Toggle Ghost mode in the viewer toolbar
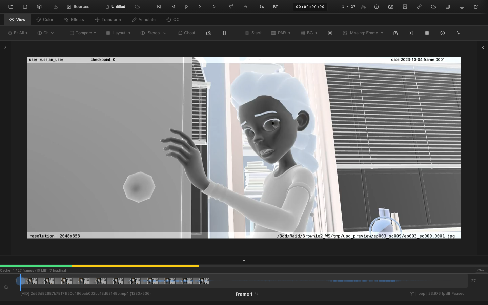The height and width of the screenshot is (305, 488). [186, 33]
